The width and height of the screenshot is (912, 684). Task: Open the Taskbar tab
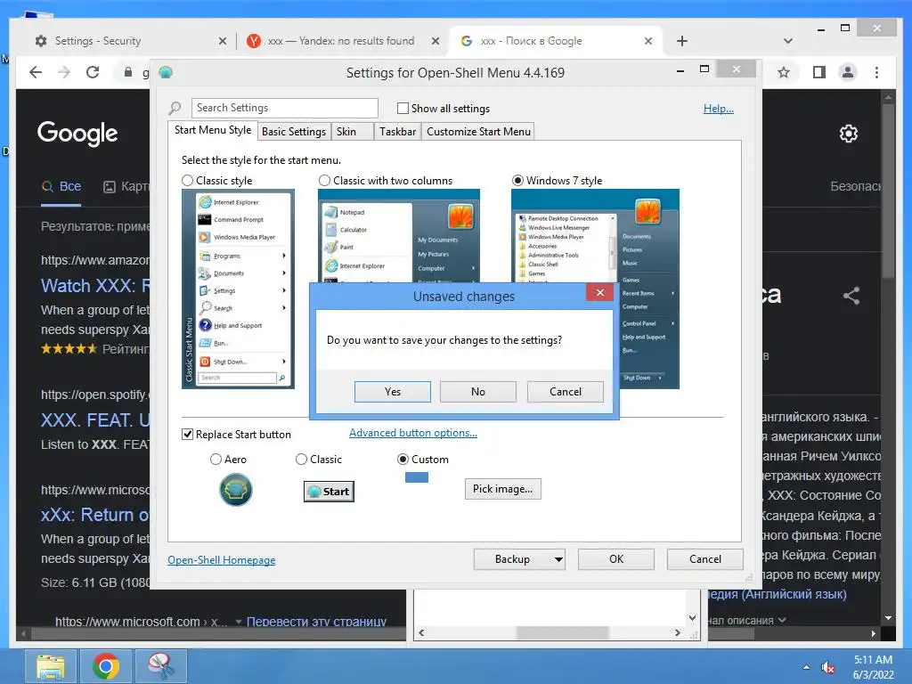click(x=398, y=132)
